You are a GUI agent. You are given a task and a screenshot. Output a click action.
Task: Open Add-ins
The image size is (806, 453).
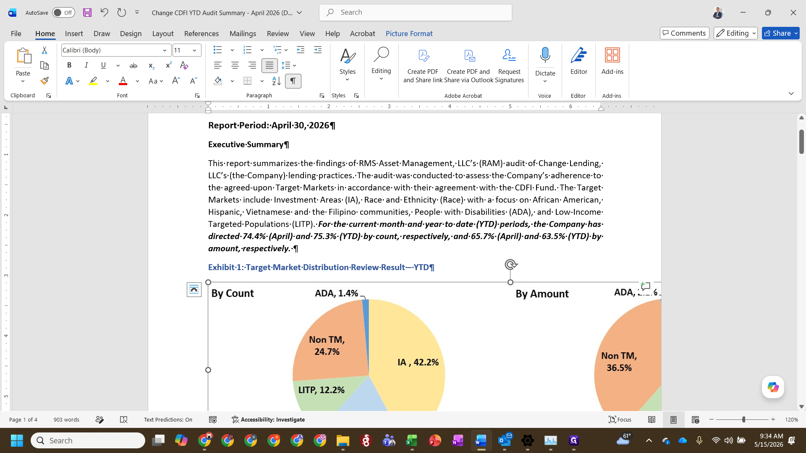pyautogui.click(x=612, y=61)
